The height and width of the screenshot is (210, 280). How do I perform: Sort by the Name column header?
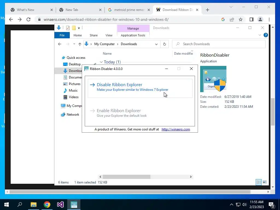pyautogui.click(x=107, y=54)
